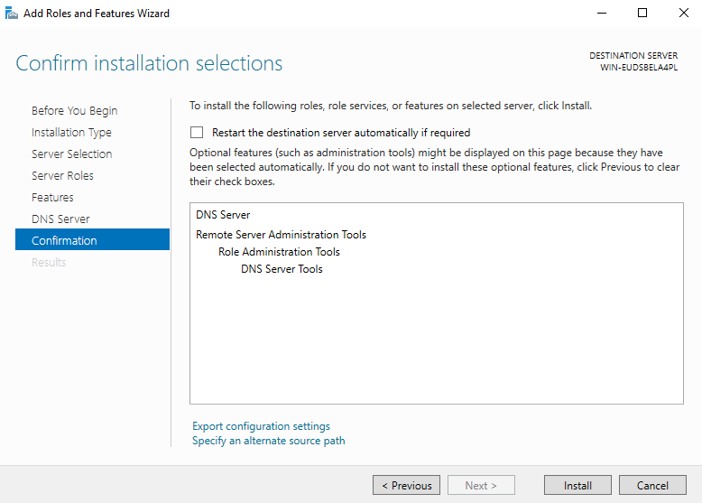Select Remote Server Administration Tools entry
Screen dimensions: 702x503
click(x=281, y=235)
